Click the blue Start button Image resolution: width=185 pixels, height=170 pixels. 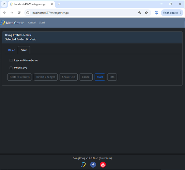[x=100, y=77]
